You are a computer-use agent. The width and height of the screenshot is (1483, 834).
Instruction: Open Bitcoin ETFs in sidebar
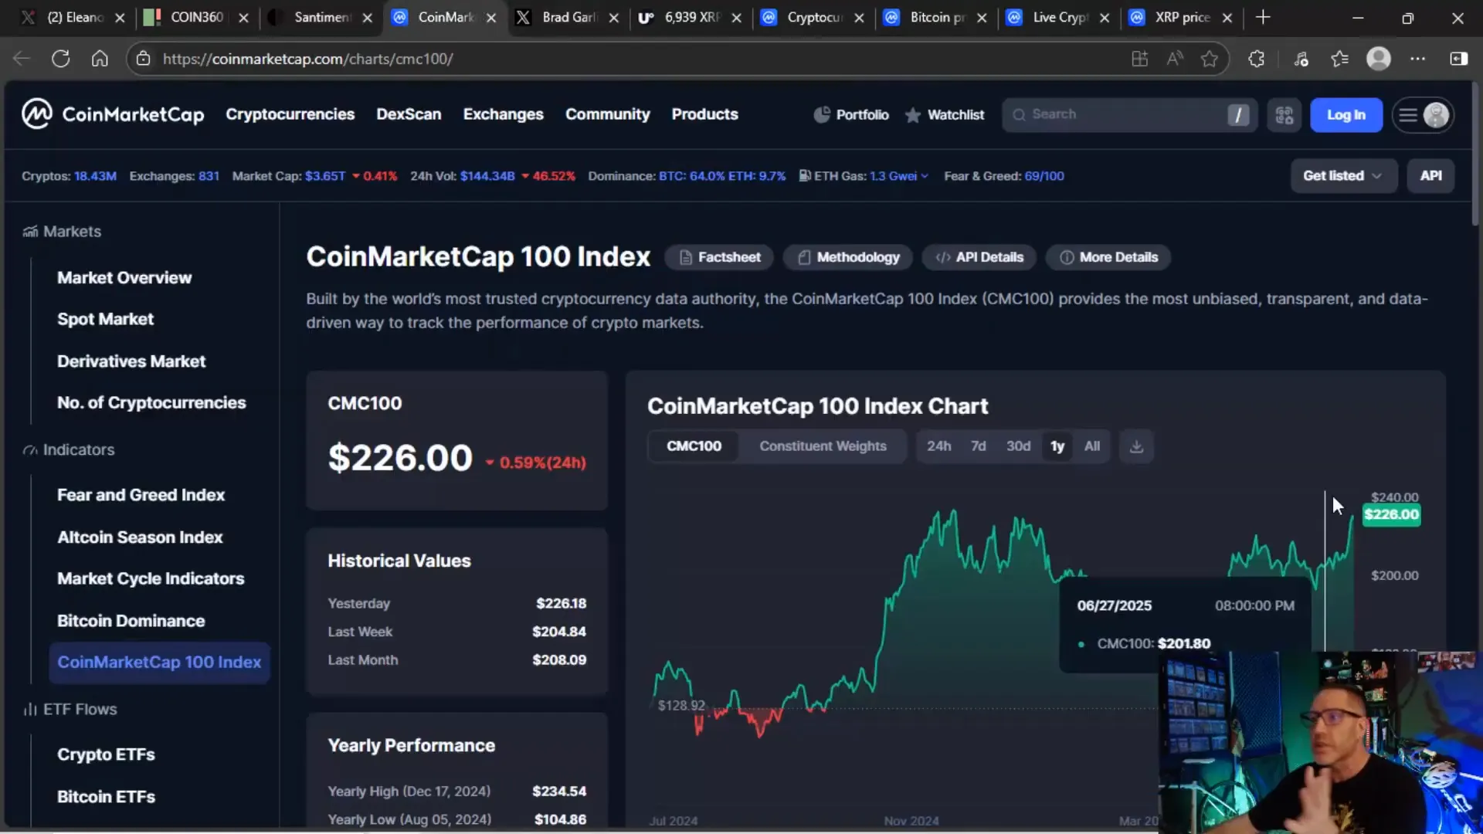(x=106, y=797)
